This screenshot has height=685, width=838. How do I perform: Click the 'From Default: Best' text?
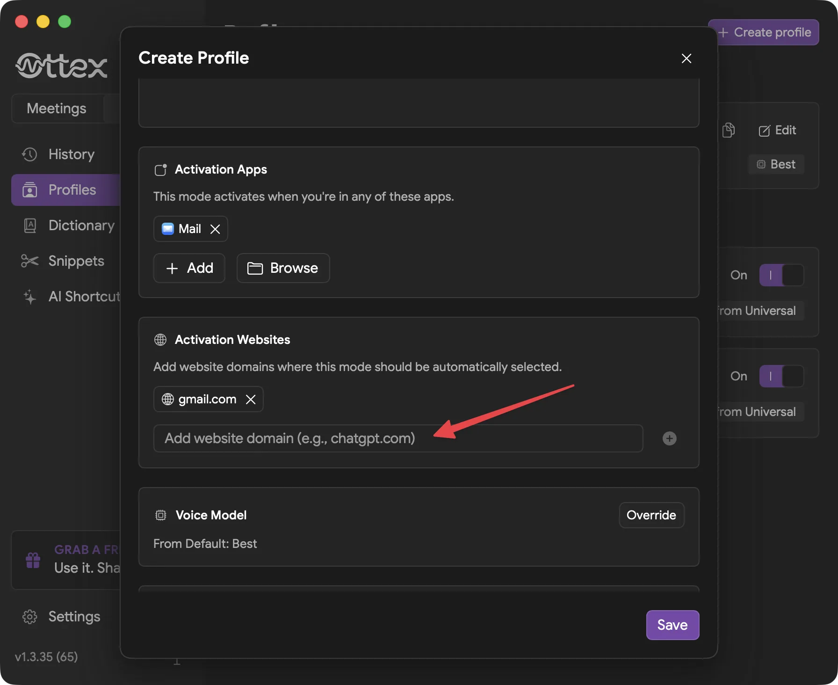[x=205, y=544]
